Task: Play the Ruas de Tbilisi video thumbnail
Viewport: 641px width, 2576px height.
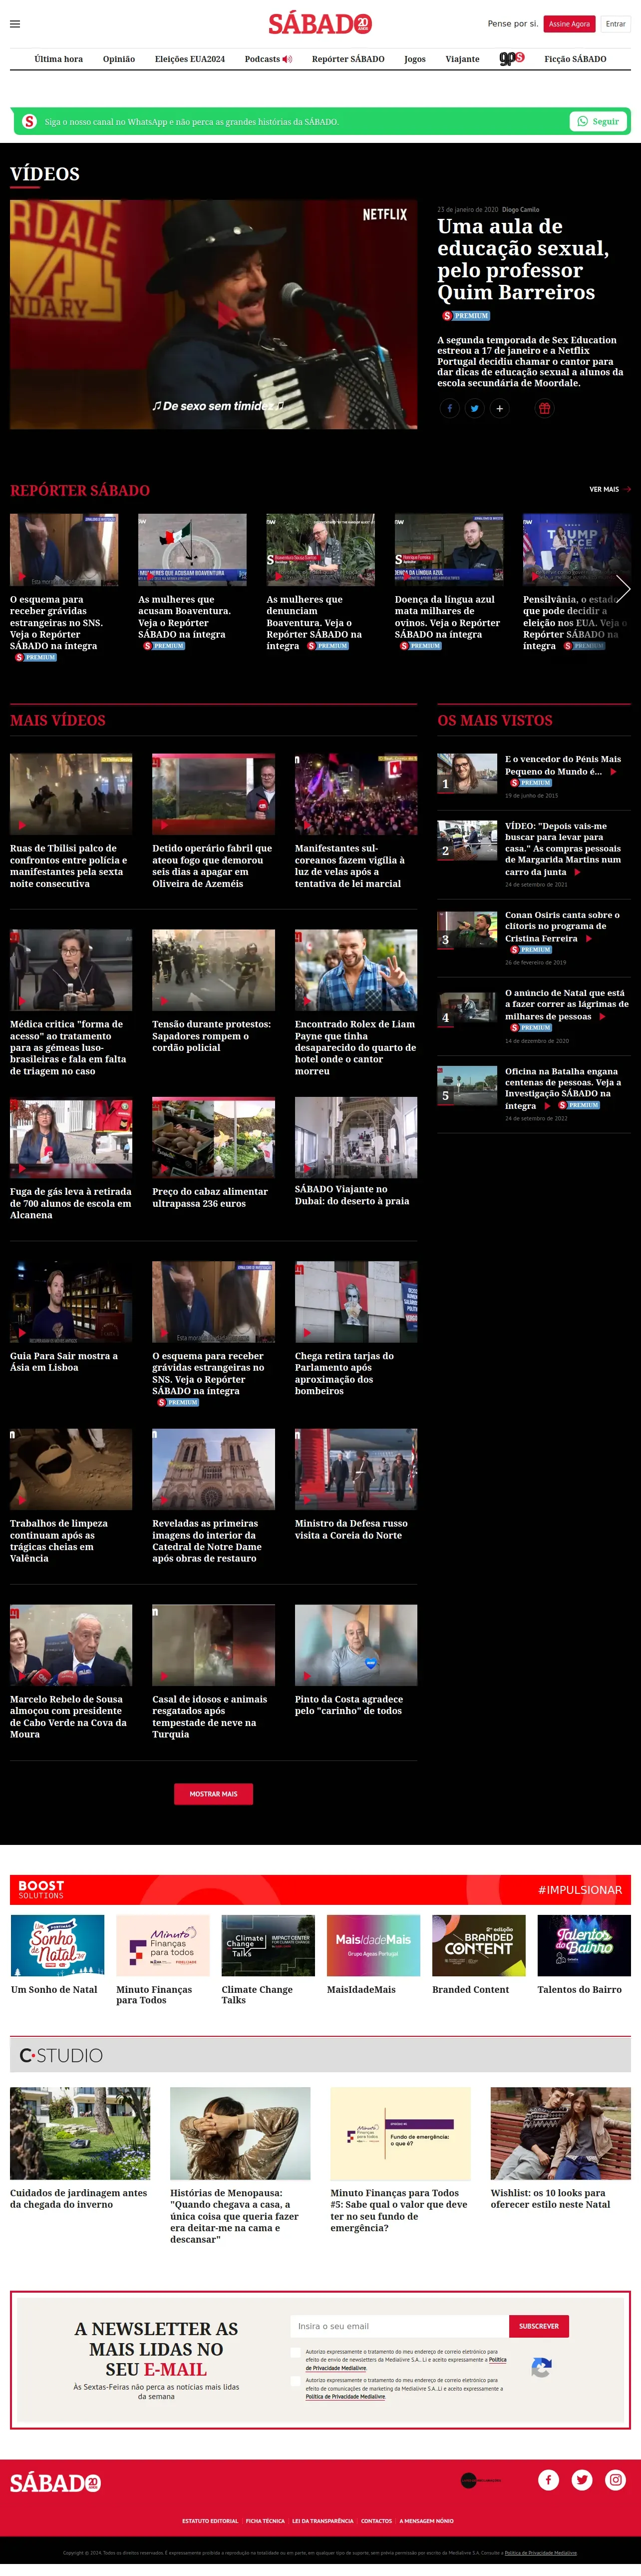Action: (x=71, y=794)
